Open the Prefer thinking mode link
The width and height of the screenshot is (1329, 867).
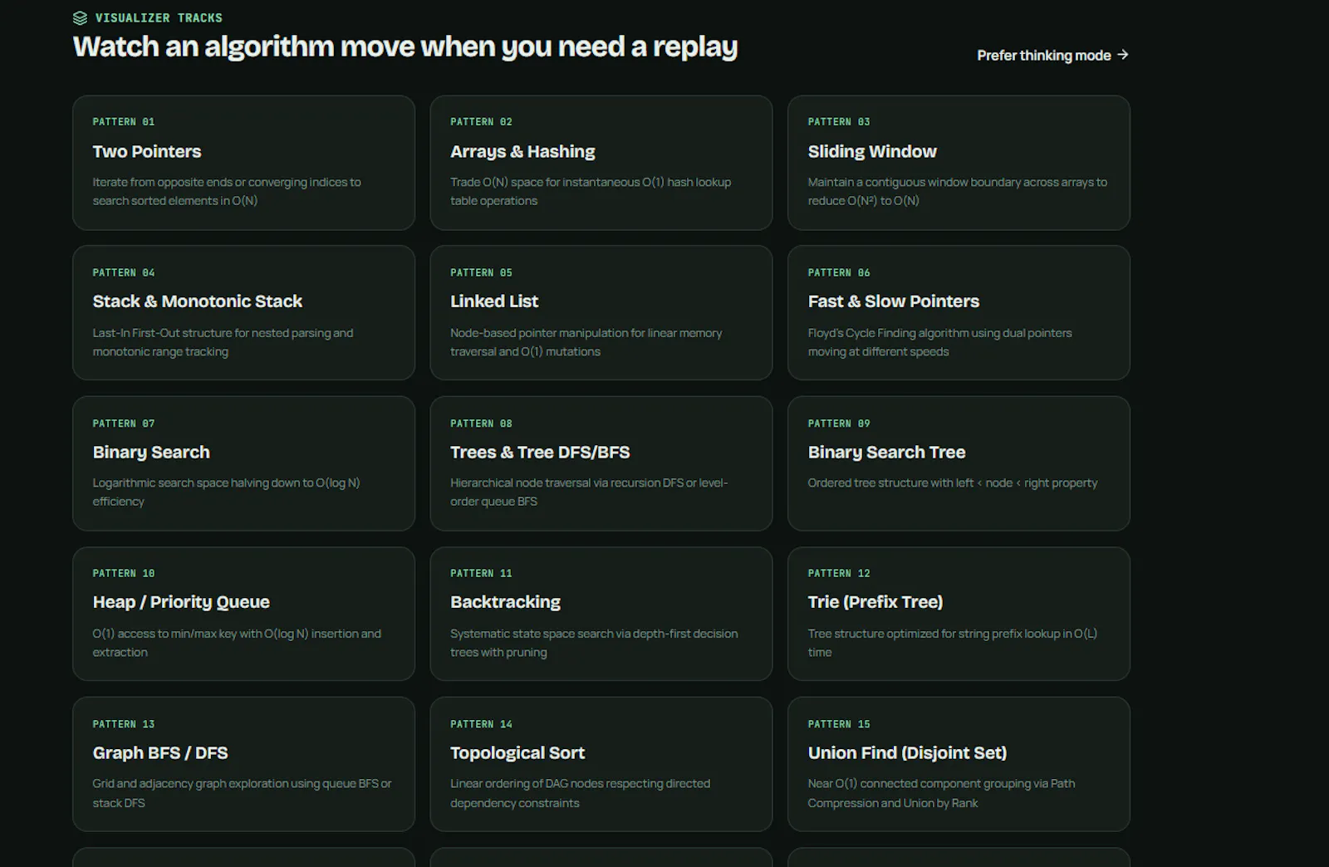coord(1052,56)
